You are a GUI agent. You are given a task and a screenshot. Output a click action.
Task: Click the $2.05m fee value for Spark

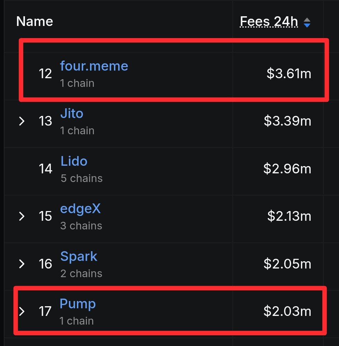coord(287,264)
